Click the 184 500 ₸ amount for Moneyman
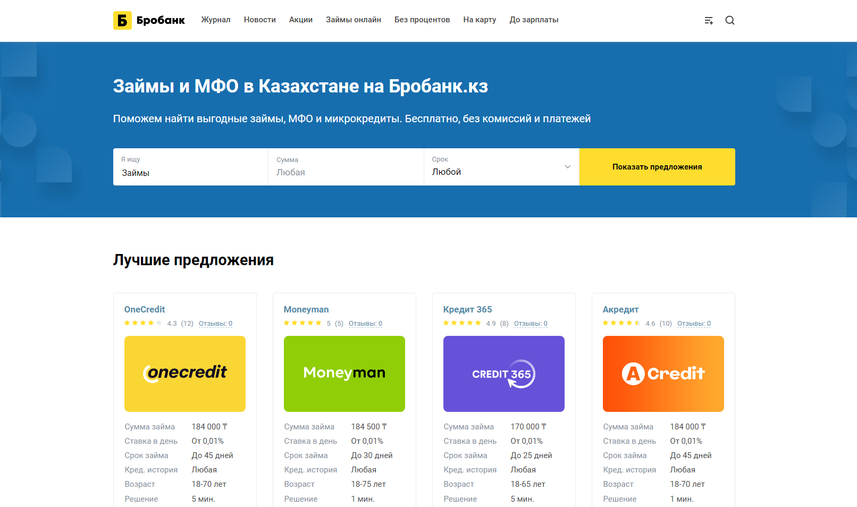 tap(369, 427)
